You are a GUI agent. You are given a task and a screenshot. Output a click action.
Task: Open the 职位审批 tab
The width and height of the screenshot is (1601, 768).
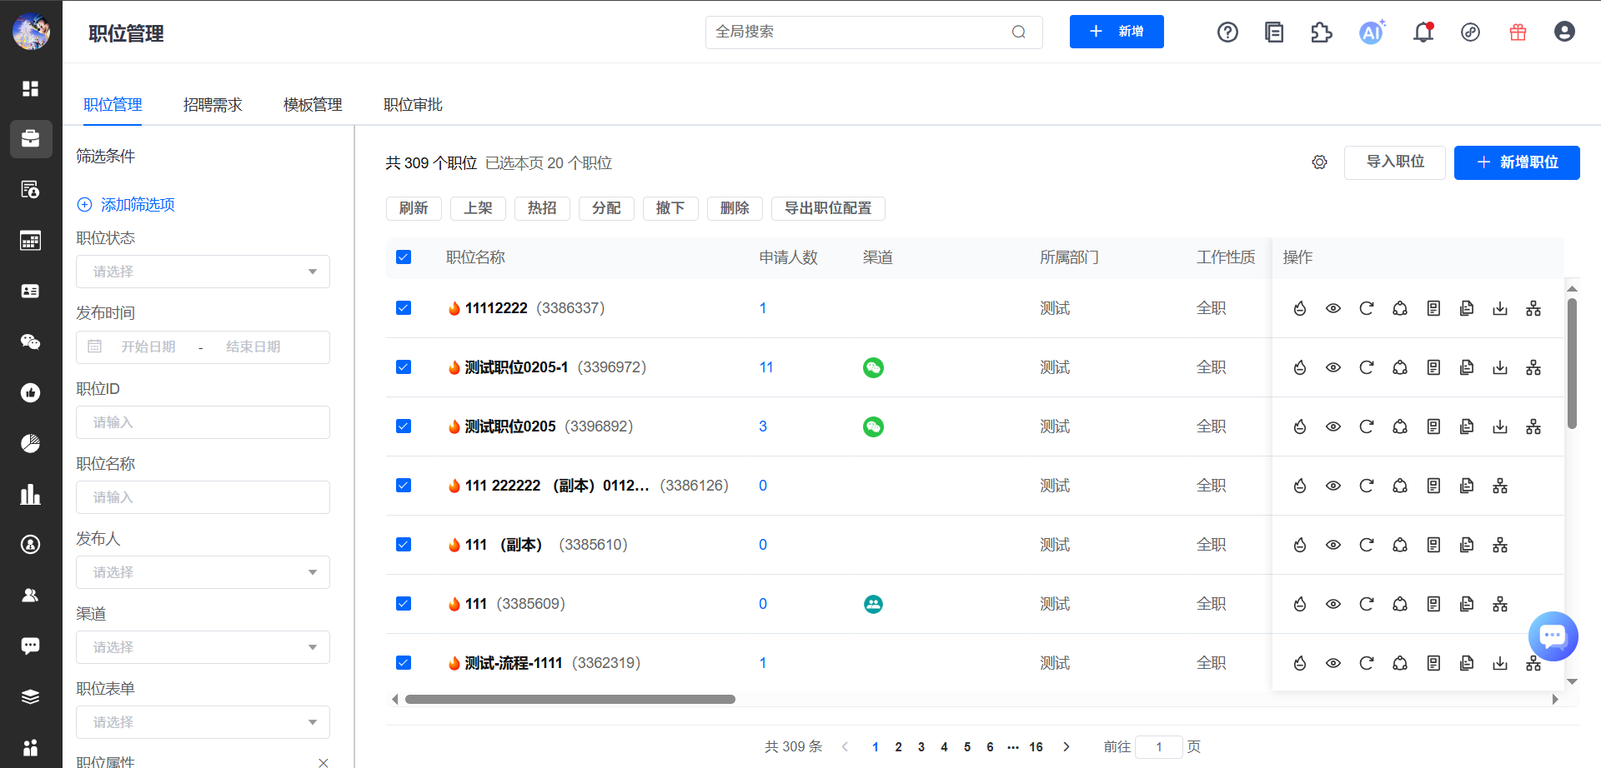(413, 105)
